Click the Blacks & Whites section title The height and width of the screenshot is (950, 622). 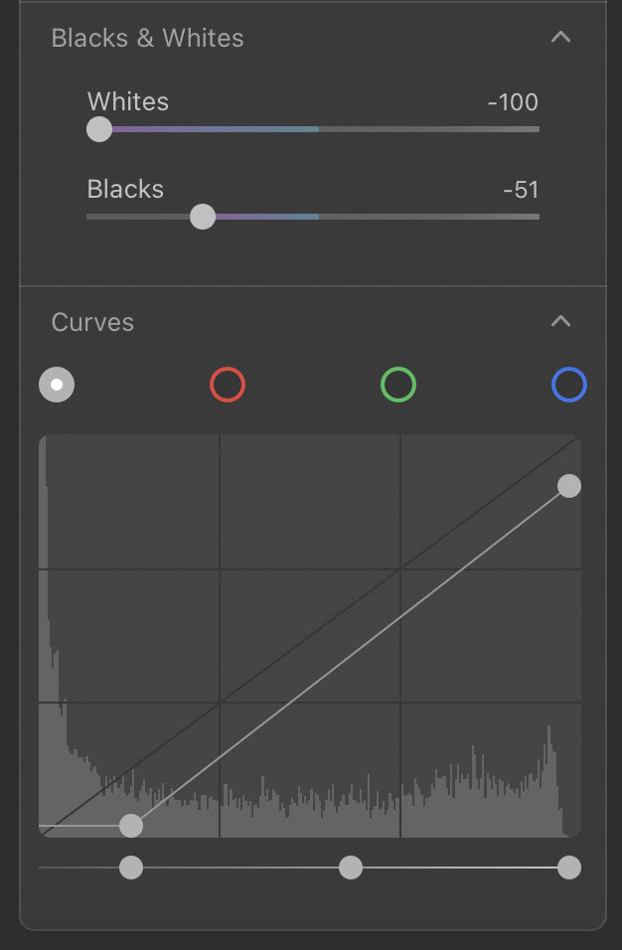coord(147,38)
